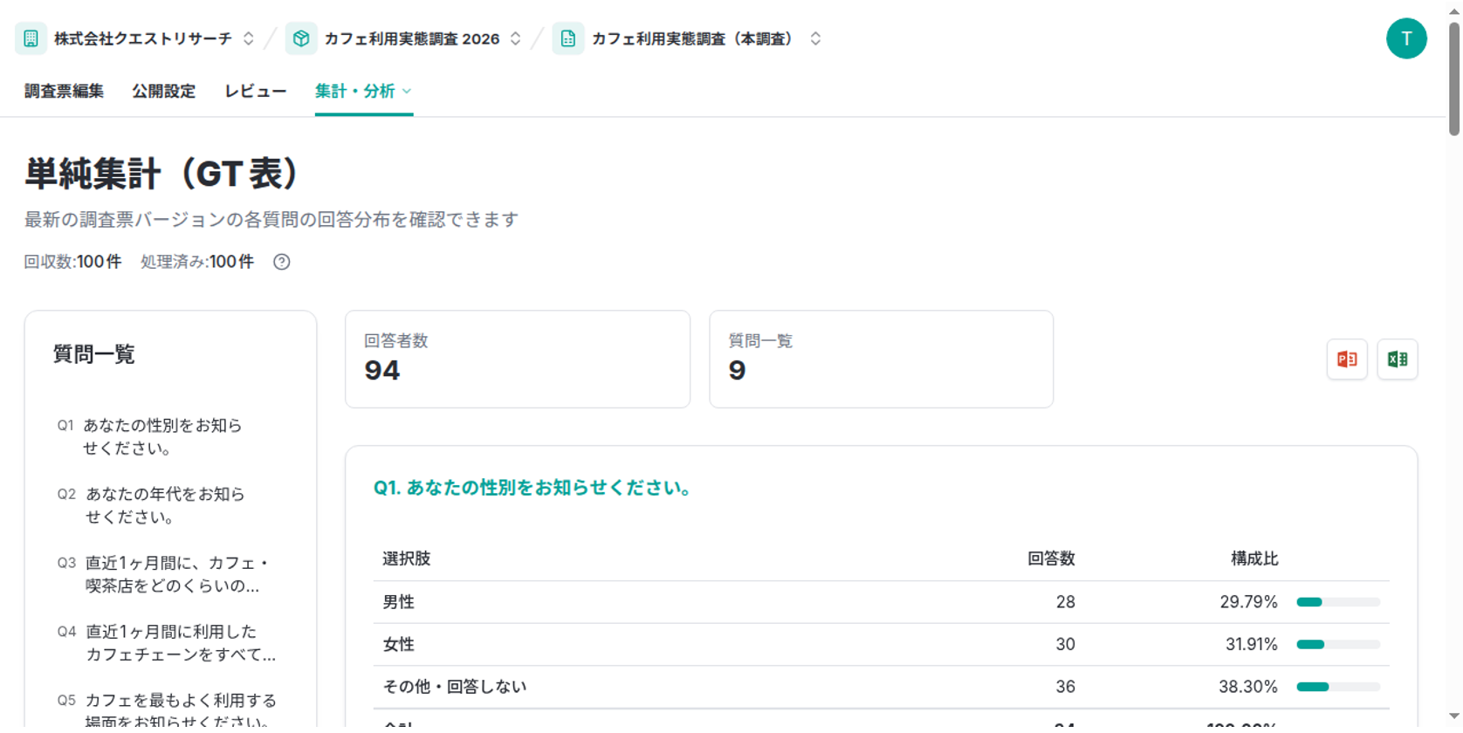Open the 集計・分析 tab dropdown chevron
The height and width of the screenshot is (733, 1463).
[x=407, y=91]
